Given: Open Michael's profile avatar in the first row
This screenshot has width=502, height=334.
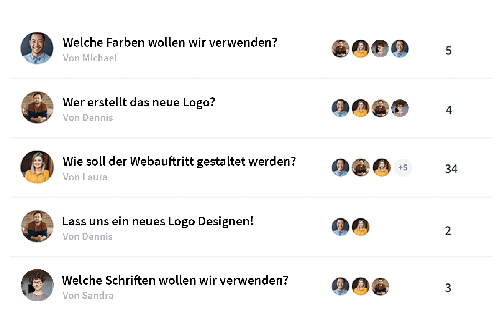Looking at the screenshot, I should (37, 48).
